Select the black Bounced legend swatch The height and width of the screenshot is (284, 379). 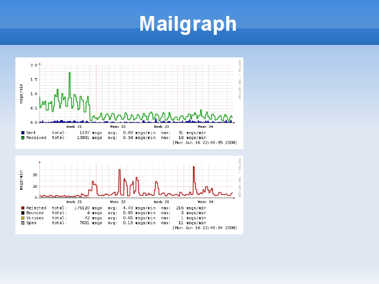coord(23,213)
